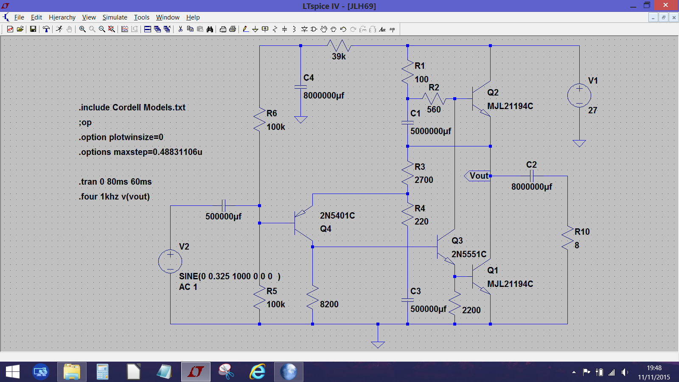Screen dimensions: 679x382
Task: Click the Zoom Full Extents icon
Action: (x=111, y=29)
